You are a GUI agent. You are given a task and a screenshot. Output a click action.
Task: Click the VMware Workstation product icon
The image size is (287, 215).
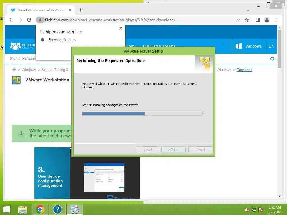point(16,80)
